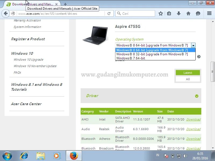Open the Operating System dropdown arrow
This screenshot has height=161, width=215.
pyautogui.click(x=193, y=45)
